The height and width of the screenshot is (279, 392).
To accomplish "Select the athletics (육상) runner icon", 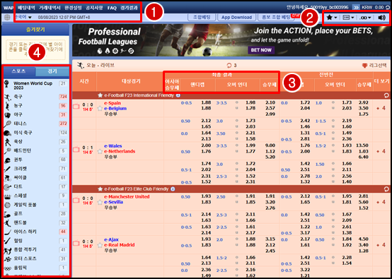I will tap(8, 142).
